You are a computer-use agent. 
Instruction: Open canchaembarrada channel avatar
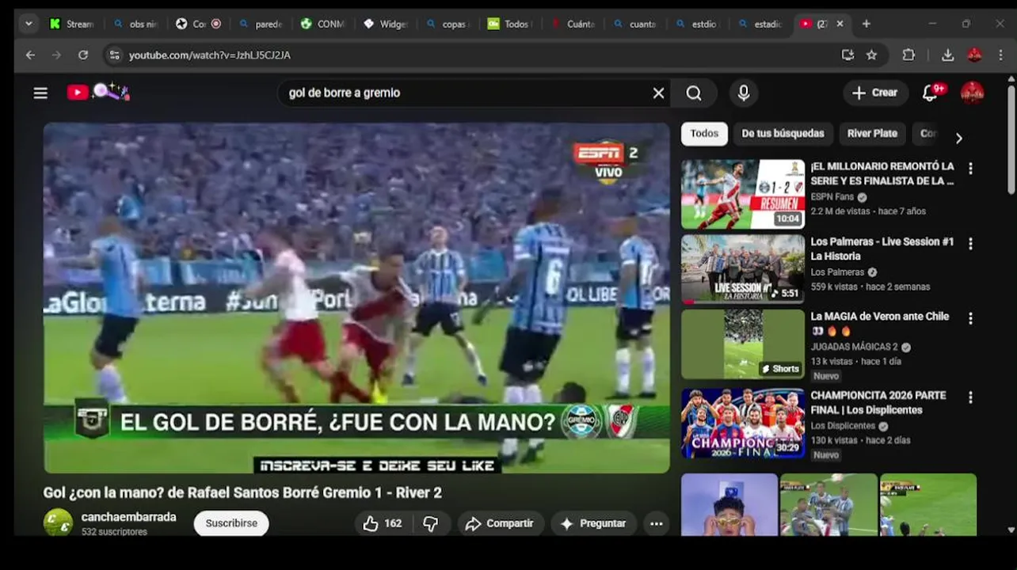point(58,522)
